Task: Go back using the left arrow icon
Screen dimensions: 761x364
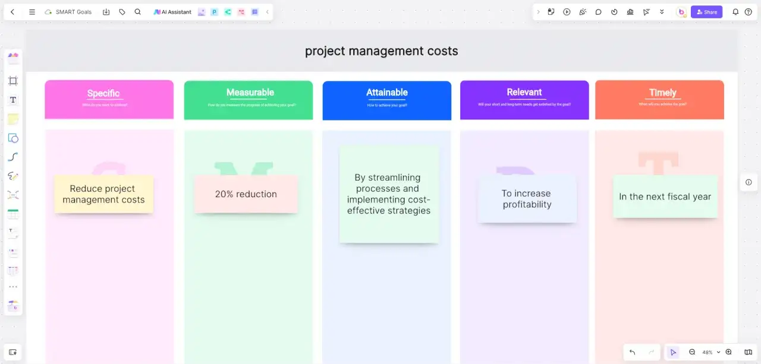Action: click(x=12, y=12)
